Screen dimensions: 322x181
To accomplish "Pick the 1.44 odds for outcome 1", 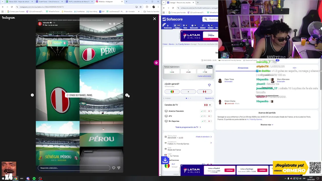I will tap(172, 71).
